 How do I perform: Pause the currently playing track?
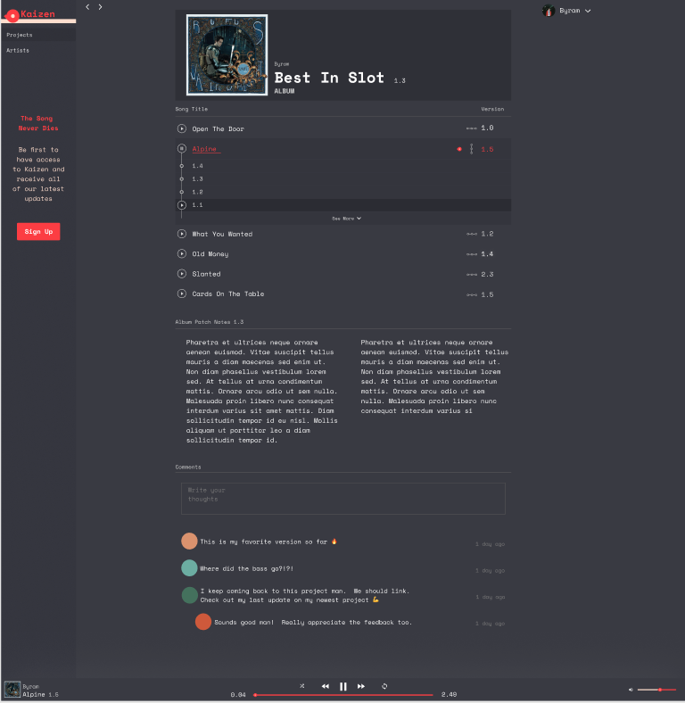(x=343, y=686)
